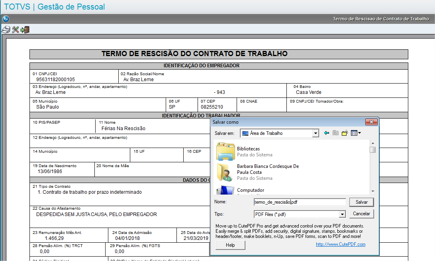Click the '08 CNAE' field label
The width and height of the screenshot is (435, 261).
pos(249,101)
